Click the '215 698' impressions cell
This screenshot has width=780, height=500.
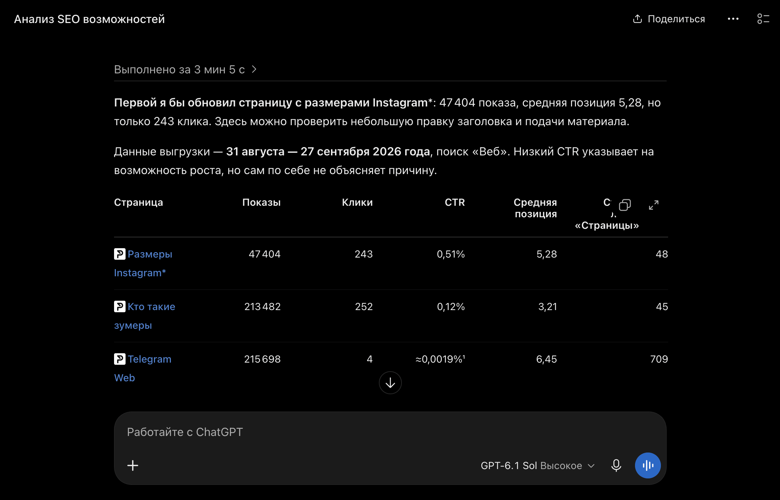[x=262, y=359]
